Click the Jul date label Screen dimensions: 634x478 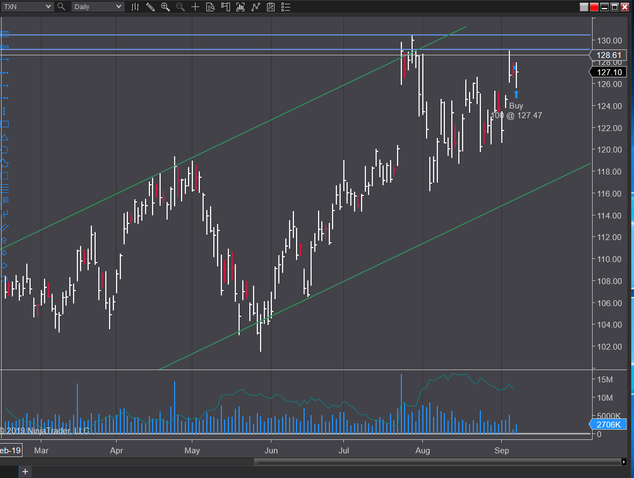344,450
